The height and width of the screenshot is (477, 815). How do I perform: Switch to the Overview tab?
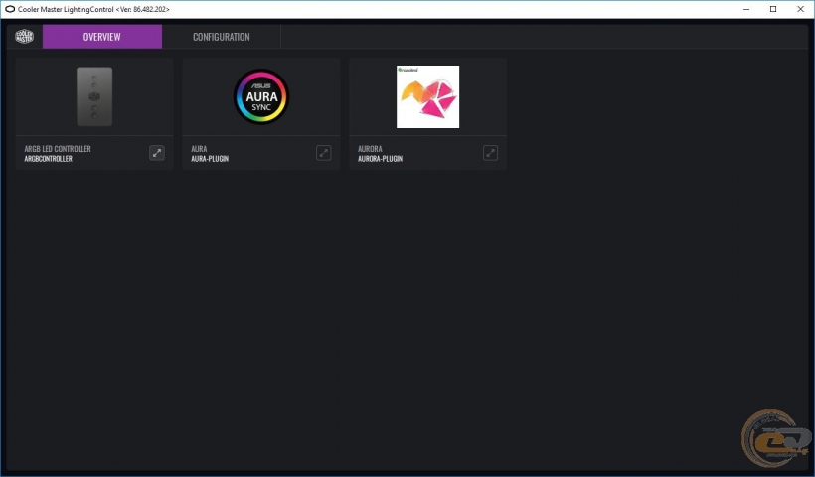[x=101, y=37]
